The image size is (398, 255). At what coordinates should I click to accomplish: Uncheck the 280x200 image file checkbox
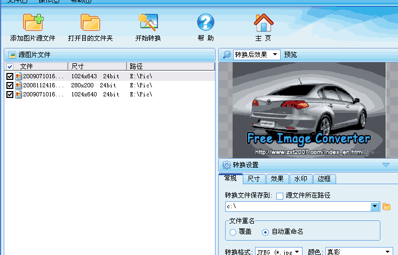(x=10, y=85)
